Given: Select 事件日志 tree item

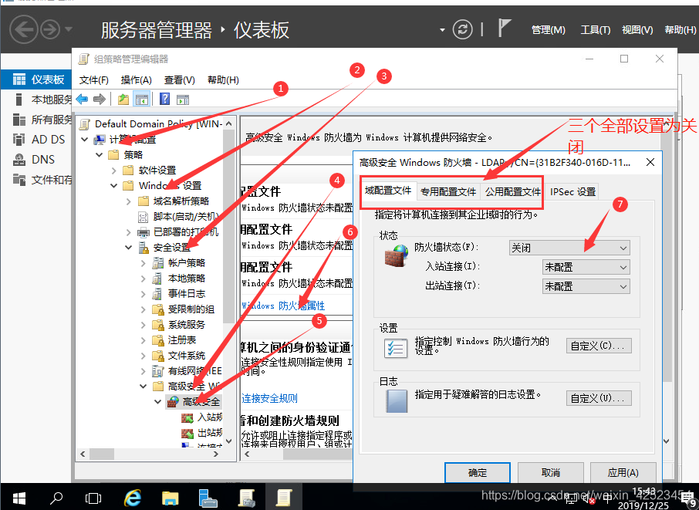Looking at the screenshot, I should (187, 294).
